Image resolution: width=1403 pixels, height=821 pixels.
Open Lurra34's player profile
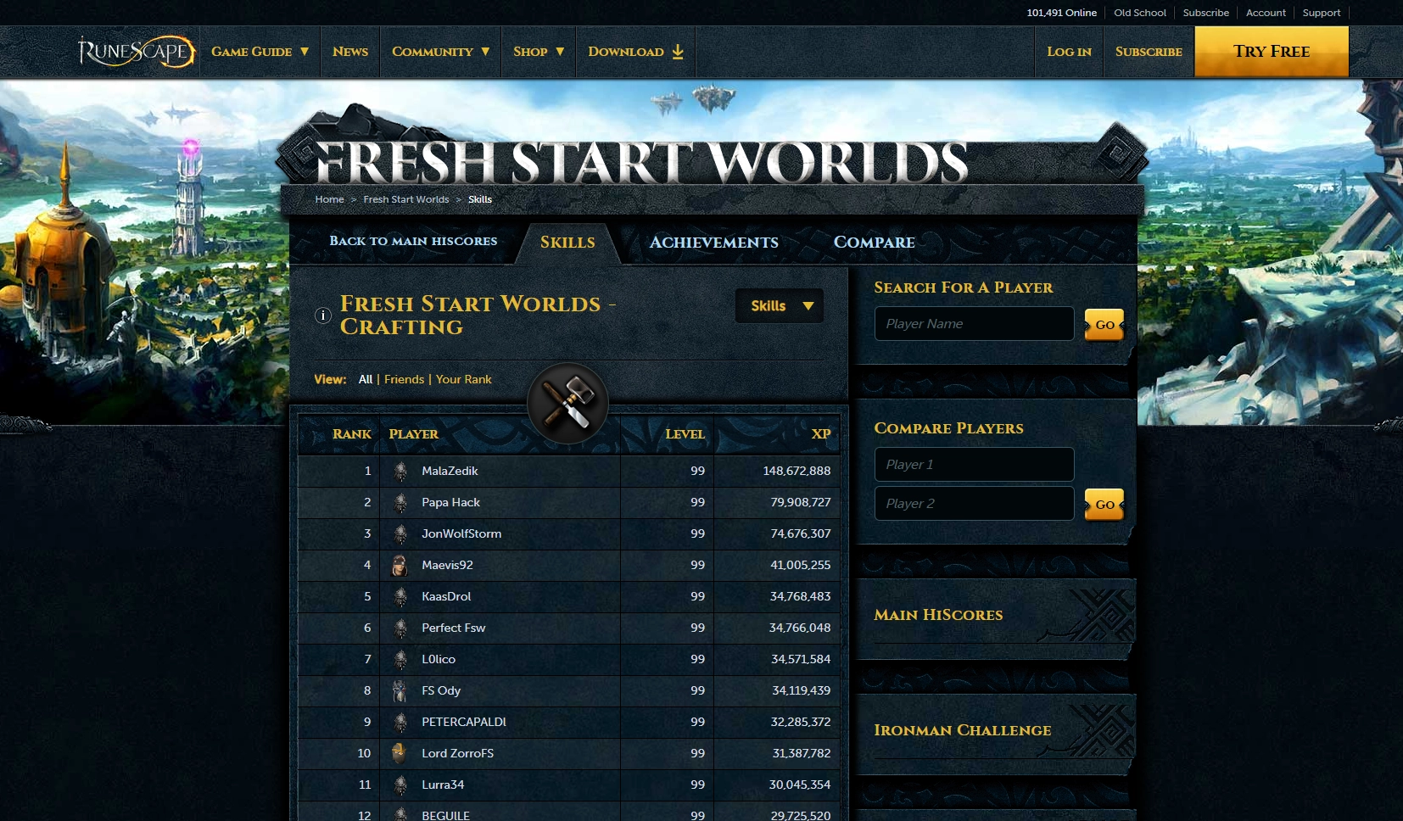(x=443, y=785)
